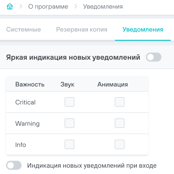This screenshot has width=174, height=174.
Task: Click the 'Уведомления' breadcrumb item
Action: click(x=103, y=7)
